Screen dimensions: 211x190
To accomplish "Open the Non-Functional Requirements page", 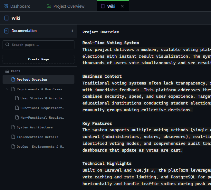I will tap(42, 118).
